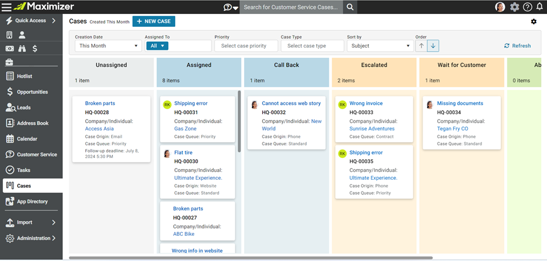The image size is (547, 261).
Task: Go to Opportunities in the sidebar
Action: click(31, 92)
